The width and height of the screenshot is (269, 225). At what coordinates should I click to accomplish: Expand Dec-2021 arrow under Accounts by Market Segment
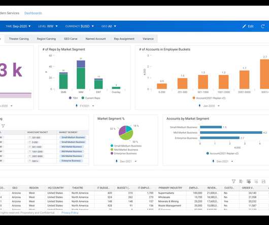pos(232,161)
